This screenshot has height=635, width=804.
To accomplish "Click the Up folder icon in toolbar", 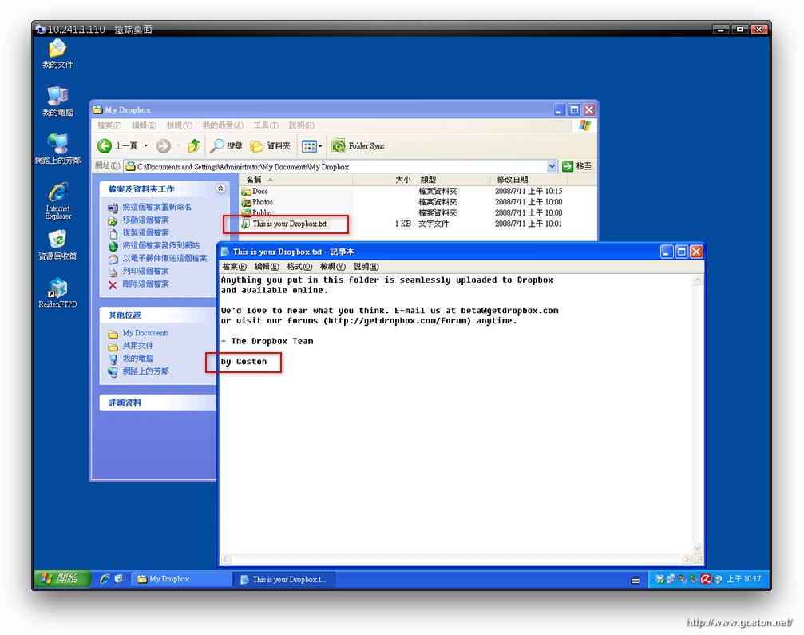I will point(194,145).
